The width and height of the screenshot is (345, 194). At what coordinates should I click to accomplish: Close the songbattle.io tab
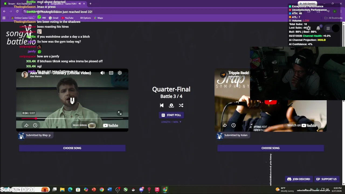[x=84, y=4]
